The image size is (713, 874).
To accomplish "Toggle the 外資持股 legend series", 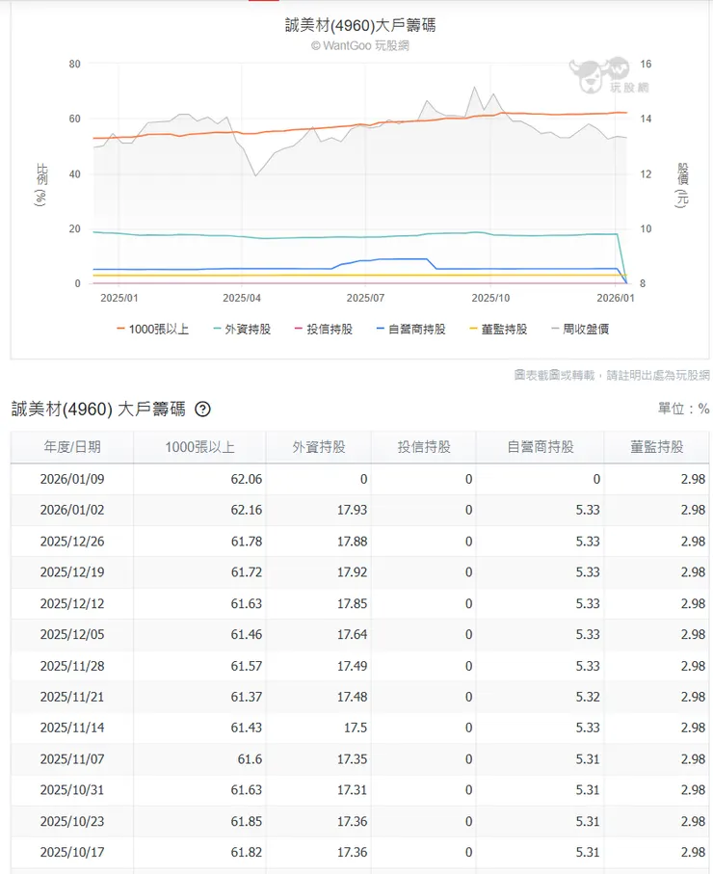I will pyautogui.click(x=242, y=330).
